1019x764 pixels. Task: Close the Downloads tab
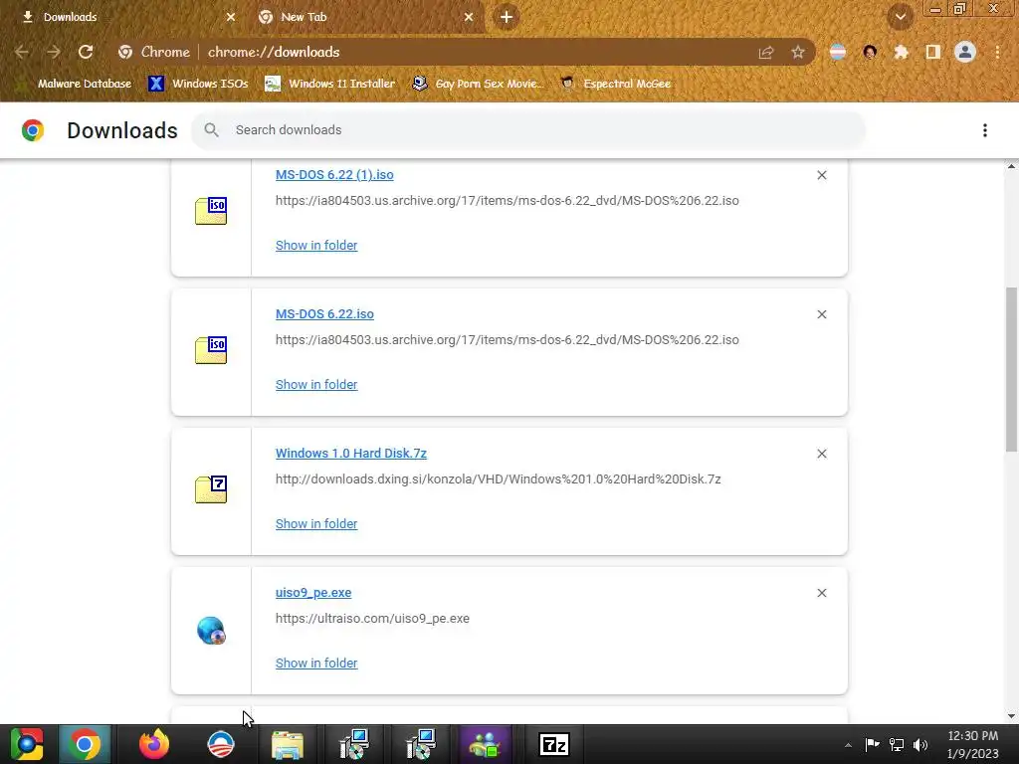pyautogui.click(x=231, y=18)
